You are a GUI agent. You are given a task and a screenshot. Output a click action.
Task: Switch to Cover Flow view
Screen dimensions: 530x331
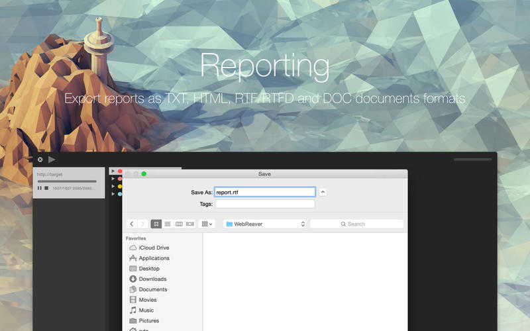tap(190, 224)
